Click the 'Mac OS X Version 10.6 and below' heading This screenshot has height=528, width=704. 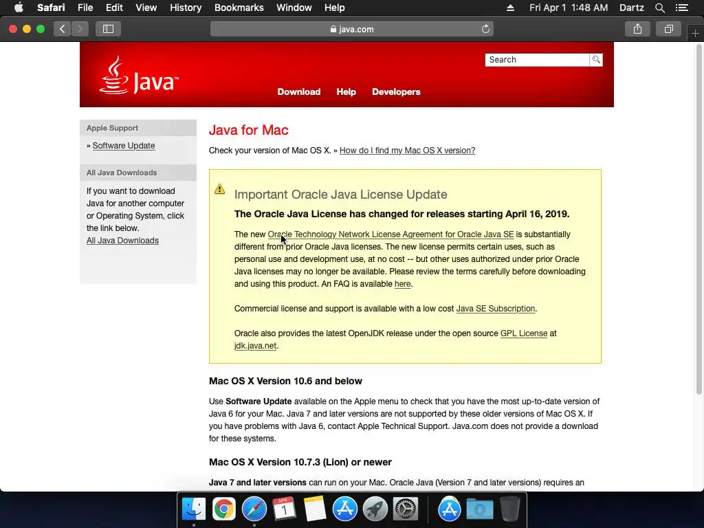pyautogui.click(x=285, y=381)
